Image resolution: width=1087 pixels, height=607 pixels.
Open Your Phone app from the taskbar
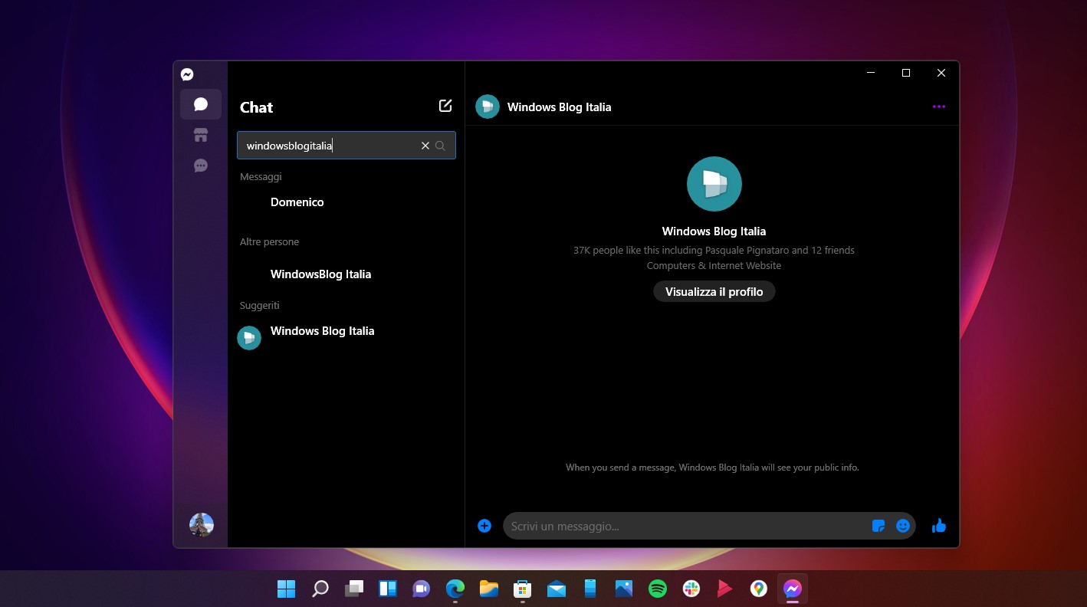point(590,589)
